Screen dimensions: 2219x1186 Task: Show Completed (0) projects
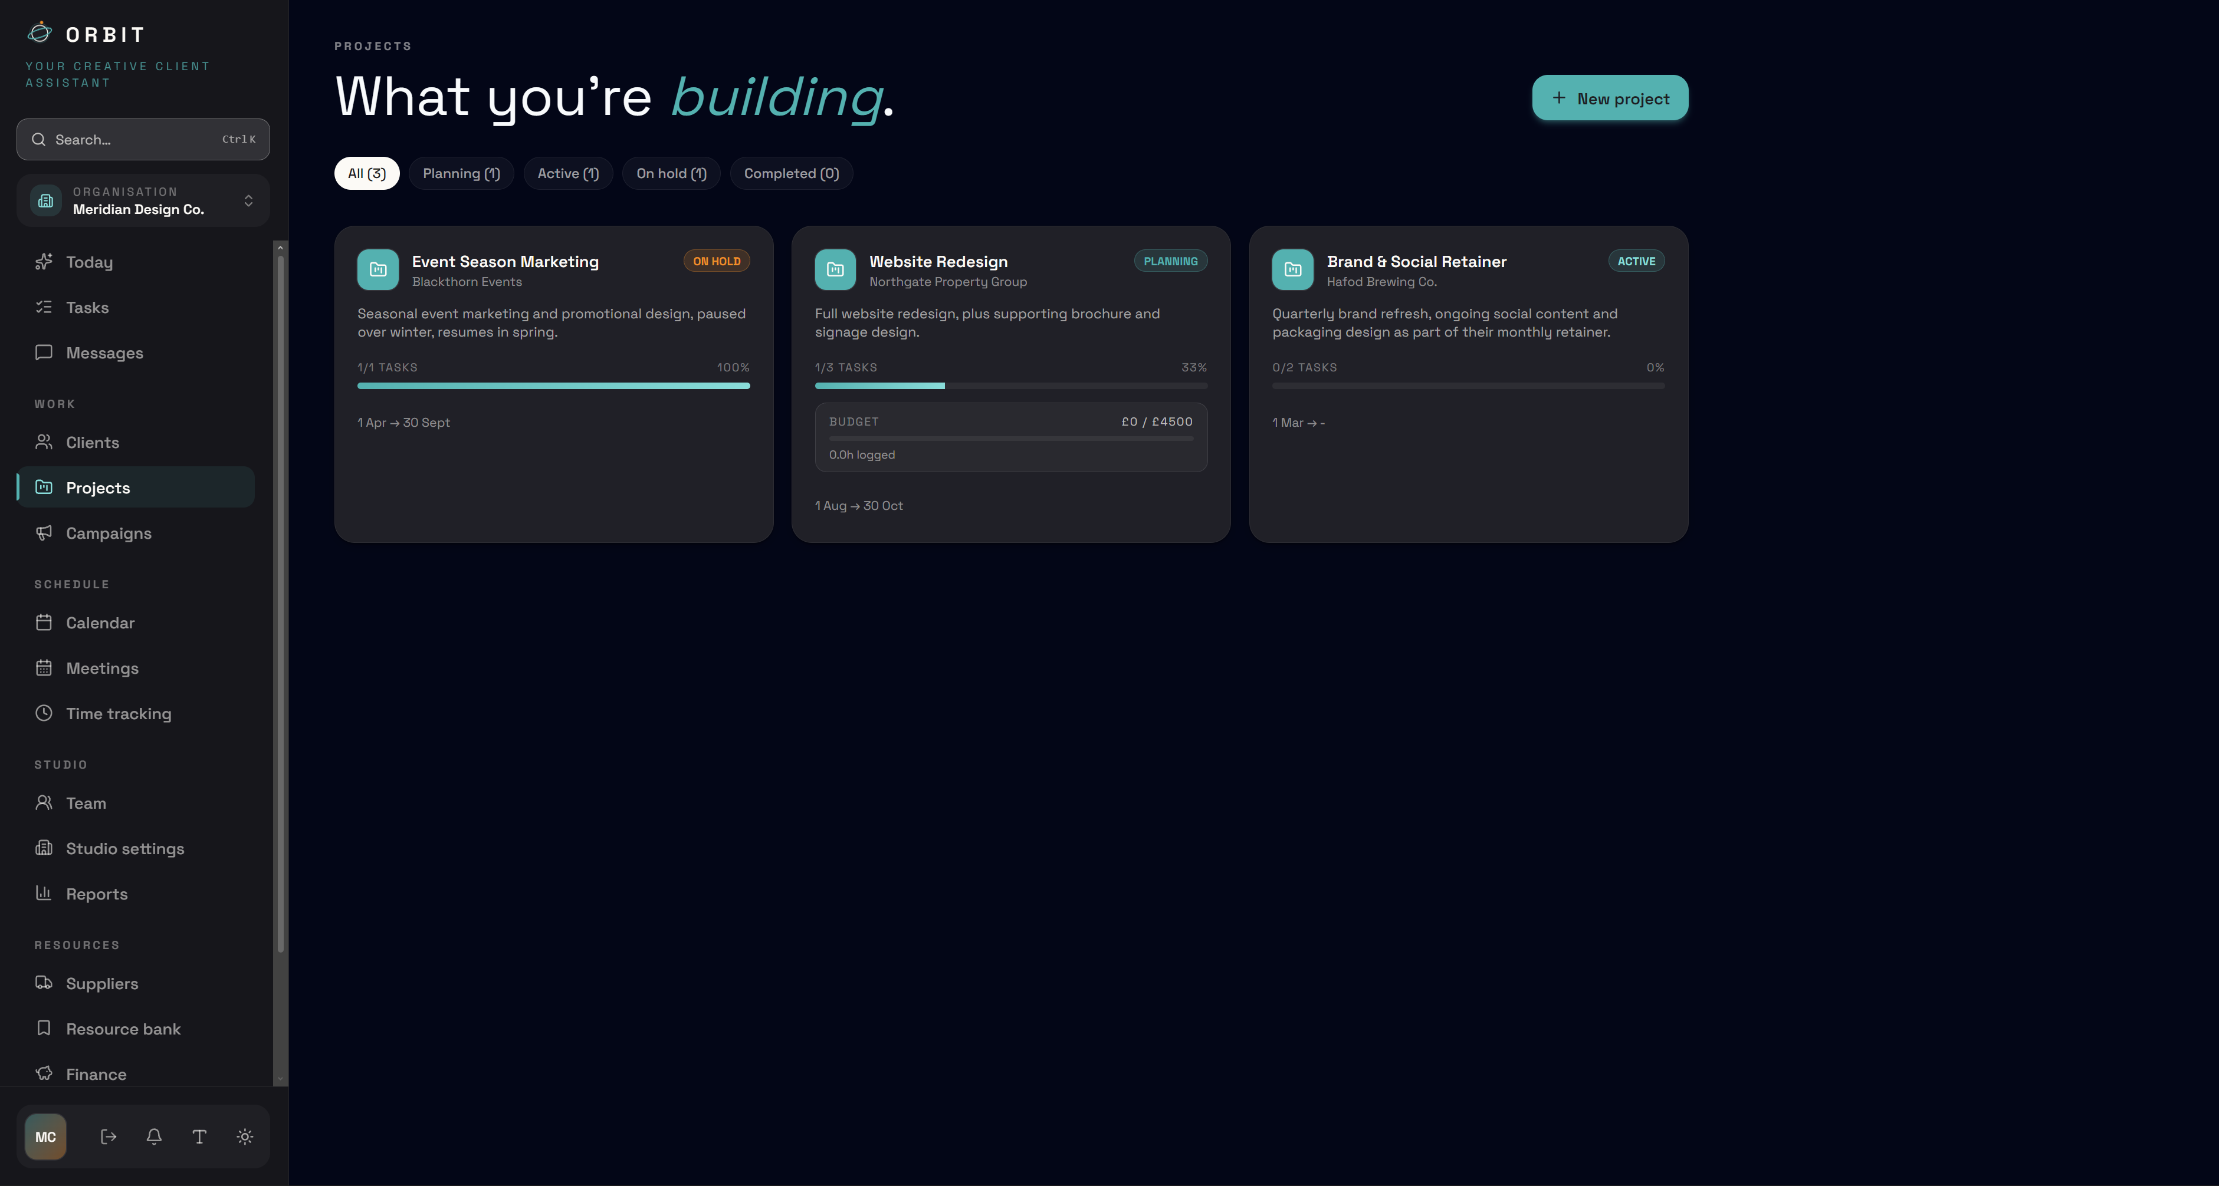791,173
